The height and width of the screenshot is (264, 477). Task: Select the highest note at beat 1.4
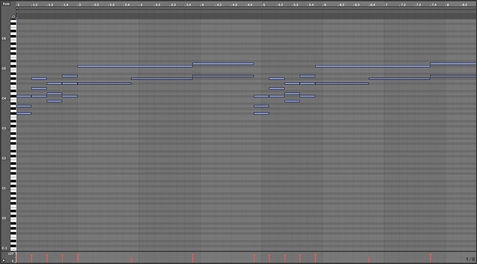(x=70, y=76)
